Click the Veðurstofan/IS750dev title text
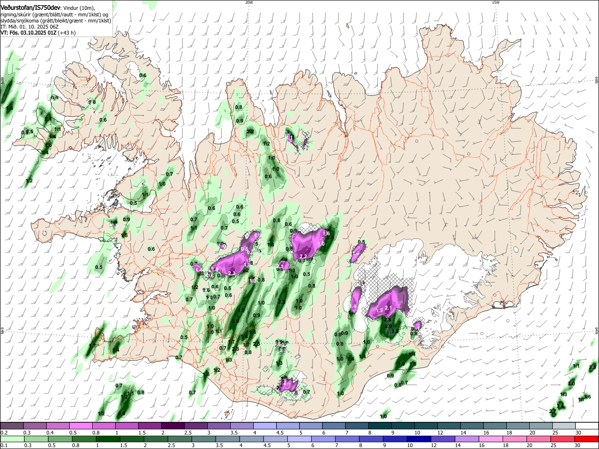The height and width of the screenshot is (449, 599). pos(30,8)
